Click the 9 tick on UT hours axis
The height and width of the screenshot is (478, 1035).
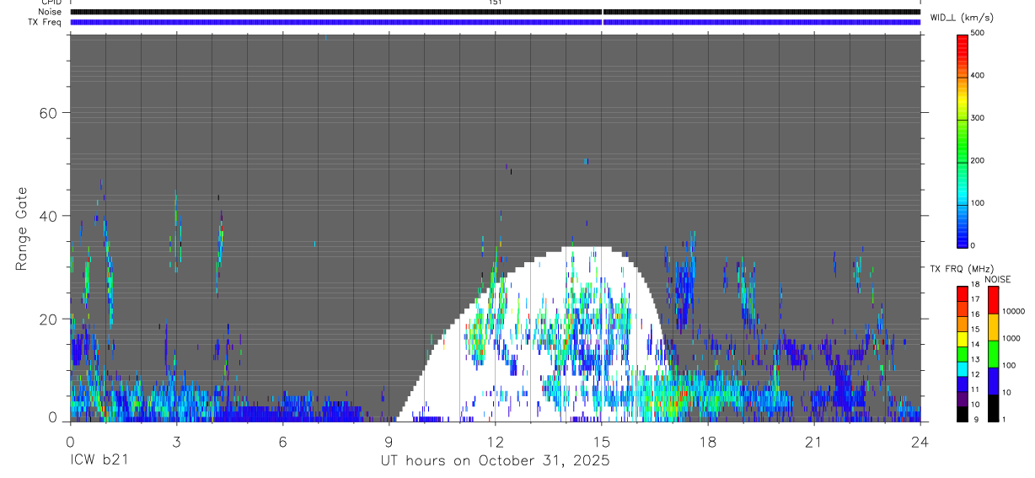tap(389, 442)
